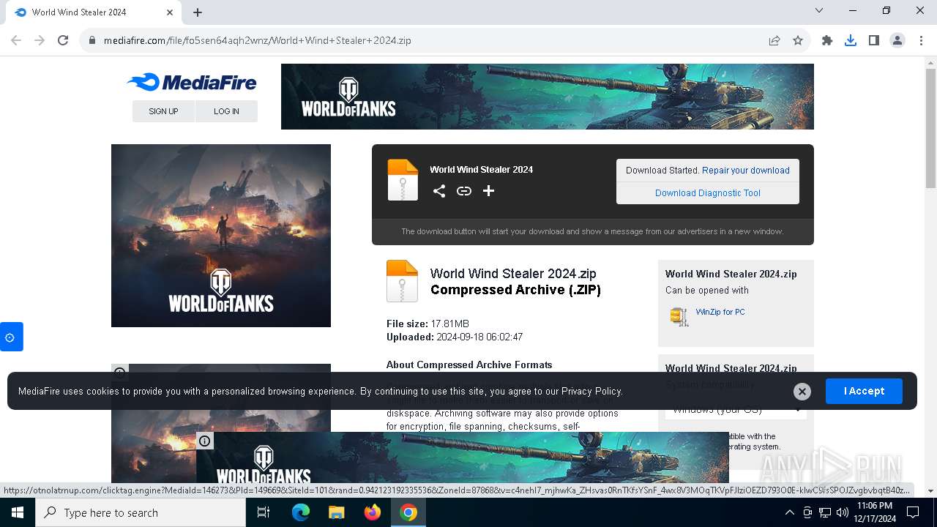Click the network tray icon
This screenshot has width=937, height=527.
coord(825,512)
